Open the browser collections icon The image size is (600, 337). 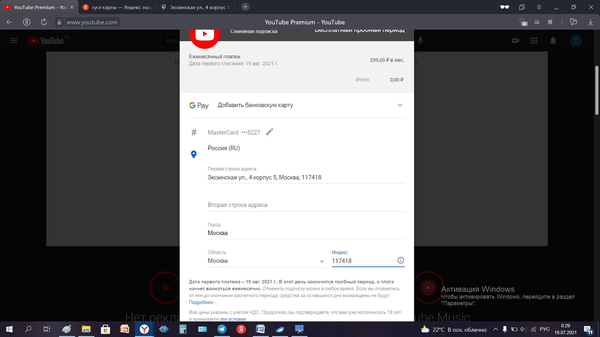573,22
